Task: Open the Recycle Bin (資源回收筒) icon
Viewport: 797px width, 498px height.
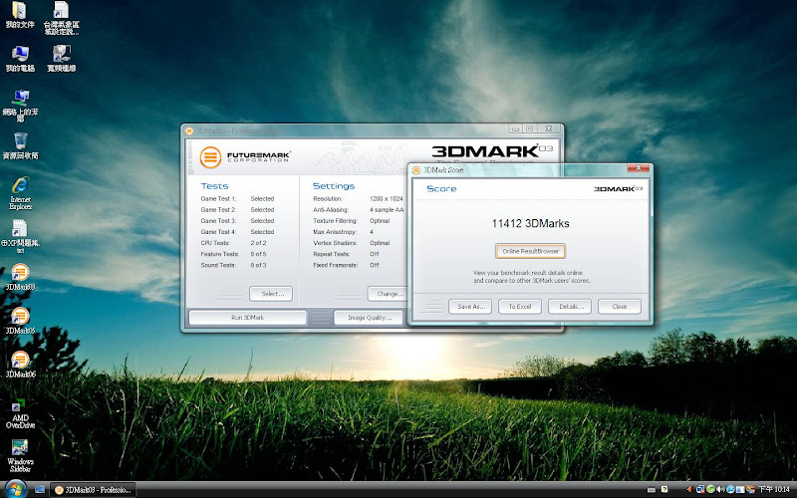Action: coord(20,145)
